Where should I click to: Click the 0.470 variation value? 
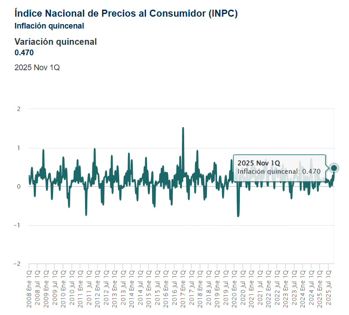(24, 53)
